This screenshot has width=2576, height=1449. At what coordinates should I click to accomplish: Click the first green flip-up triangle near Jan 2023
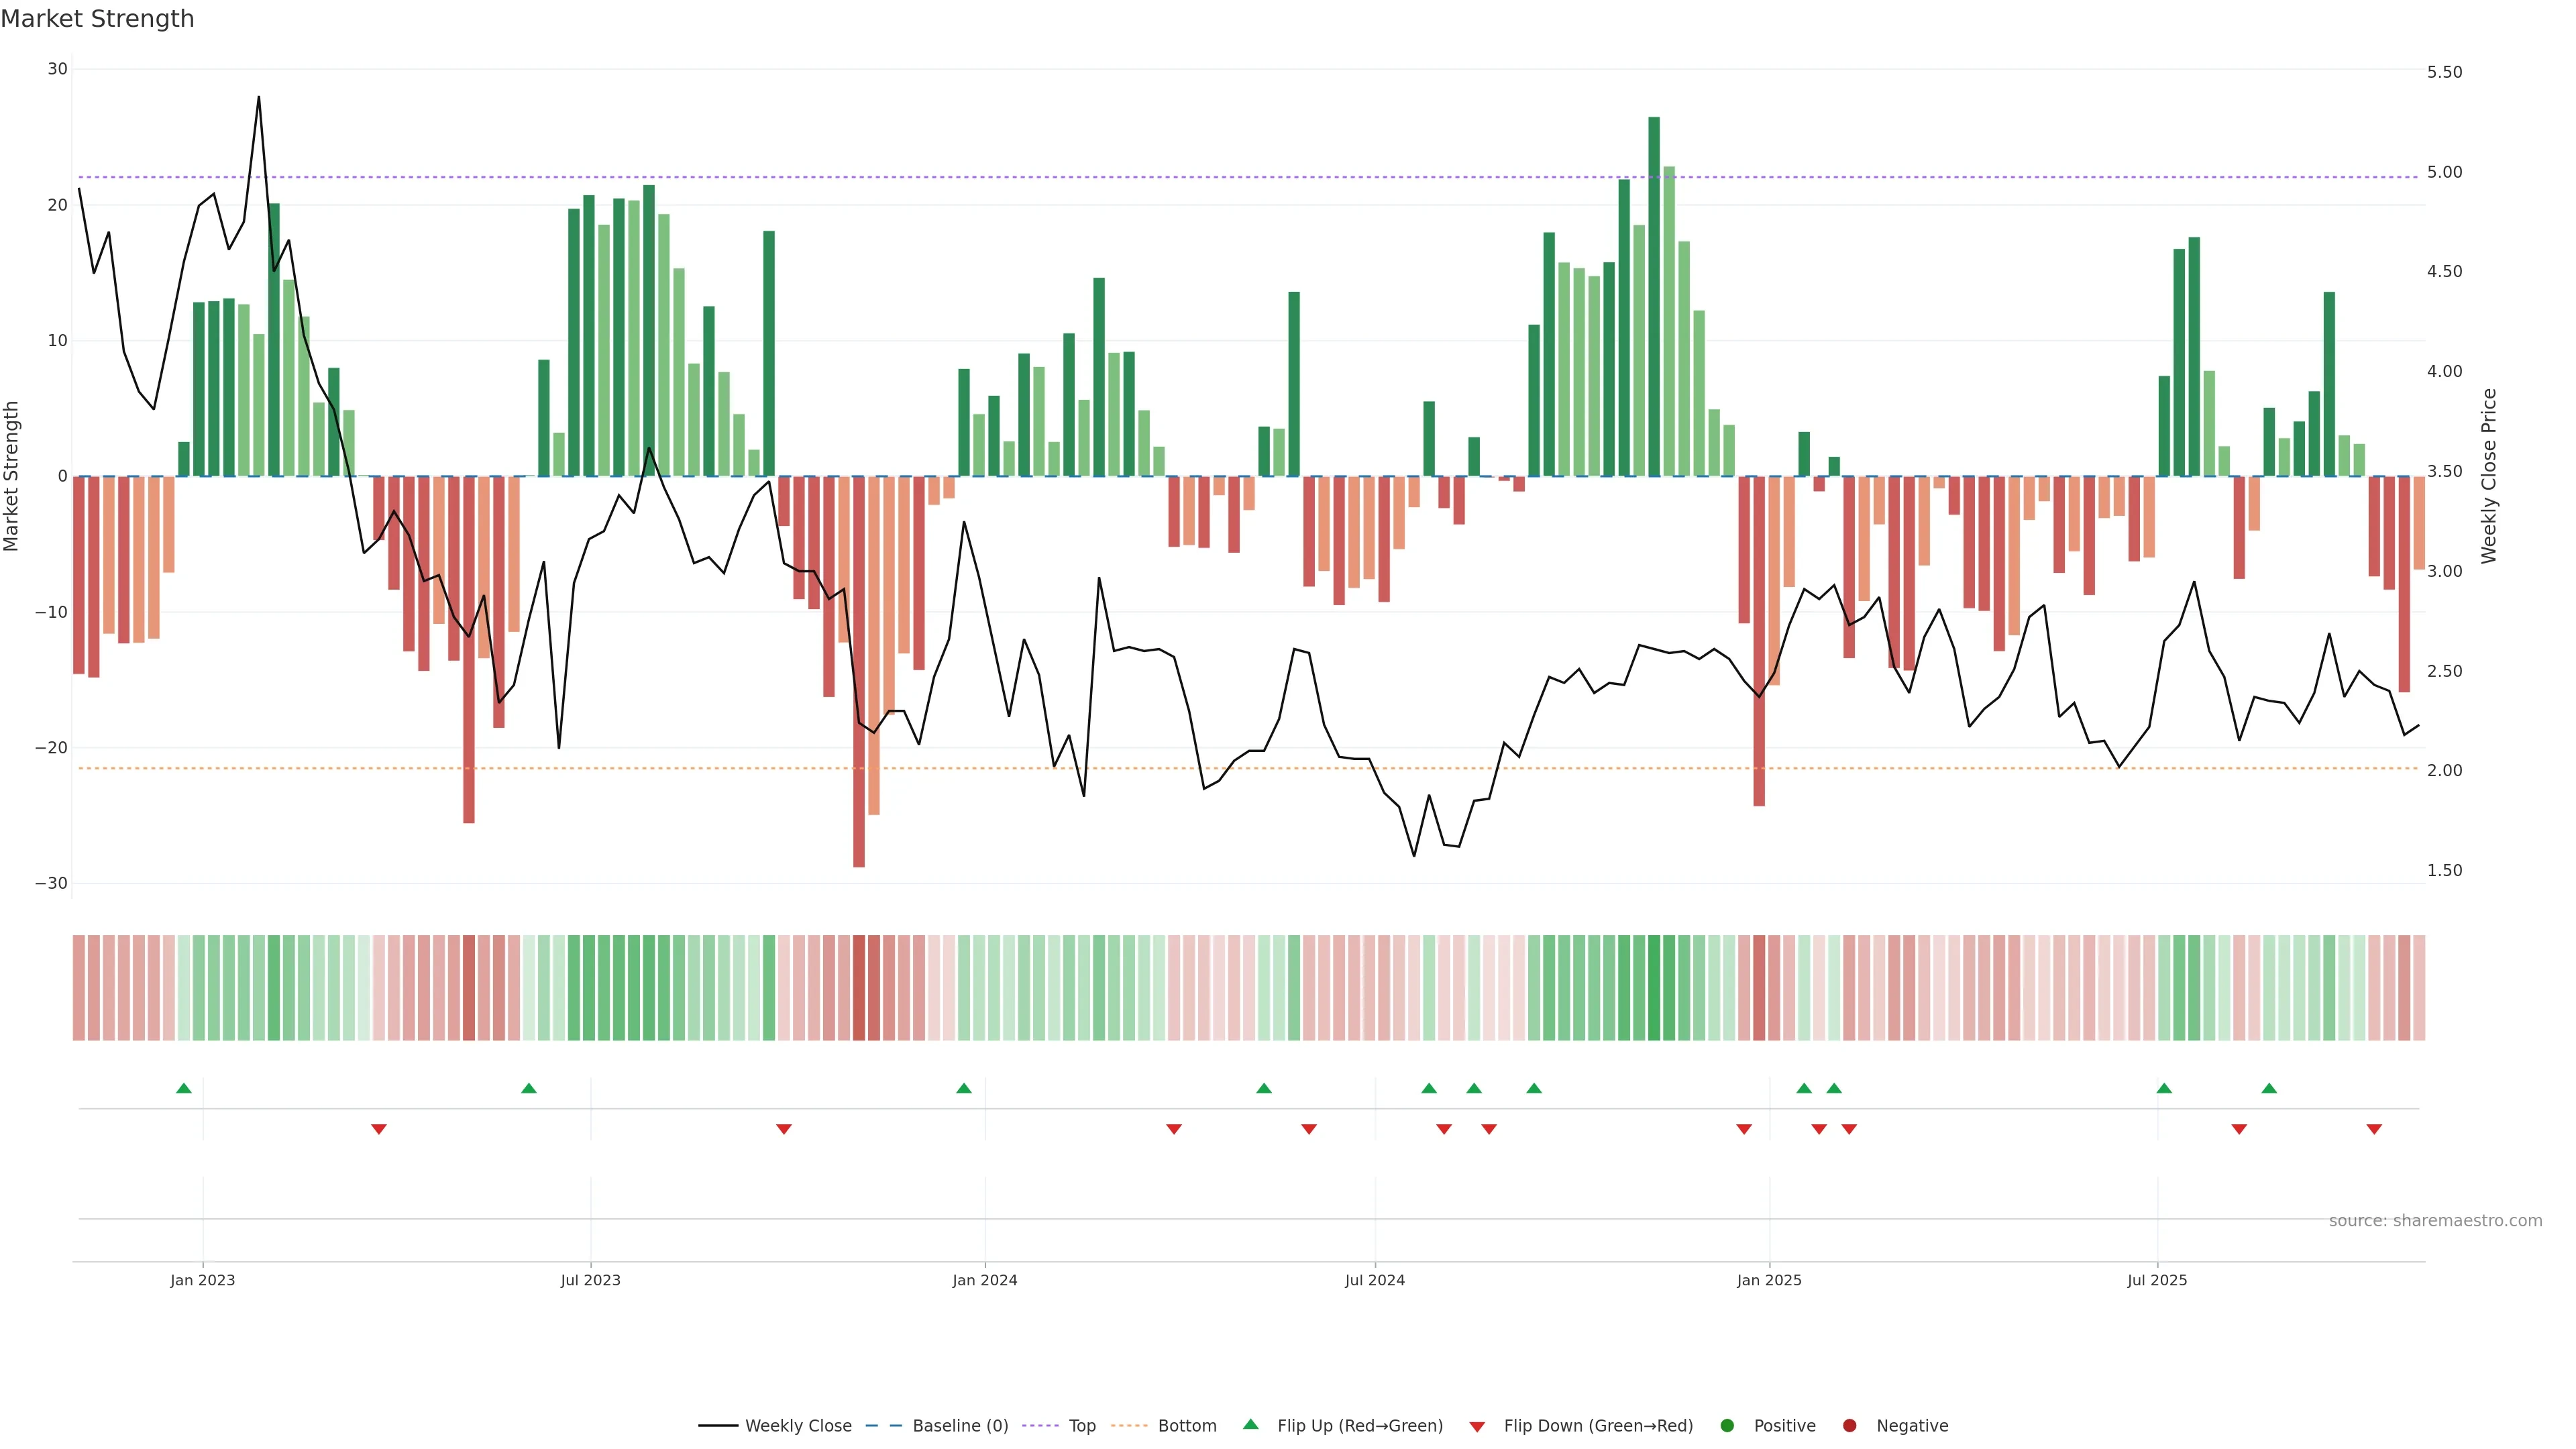[184, 1088]
